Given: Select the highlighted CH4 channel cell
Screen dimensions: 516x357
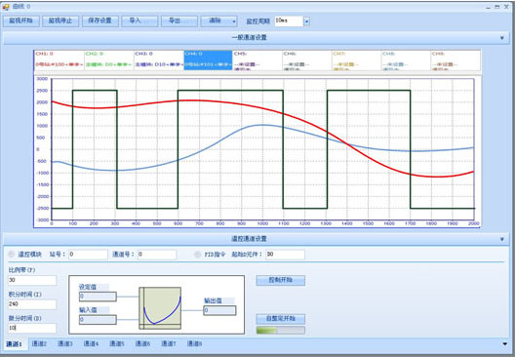Looking at the screenshot, I should tap(208, 59).
